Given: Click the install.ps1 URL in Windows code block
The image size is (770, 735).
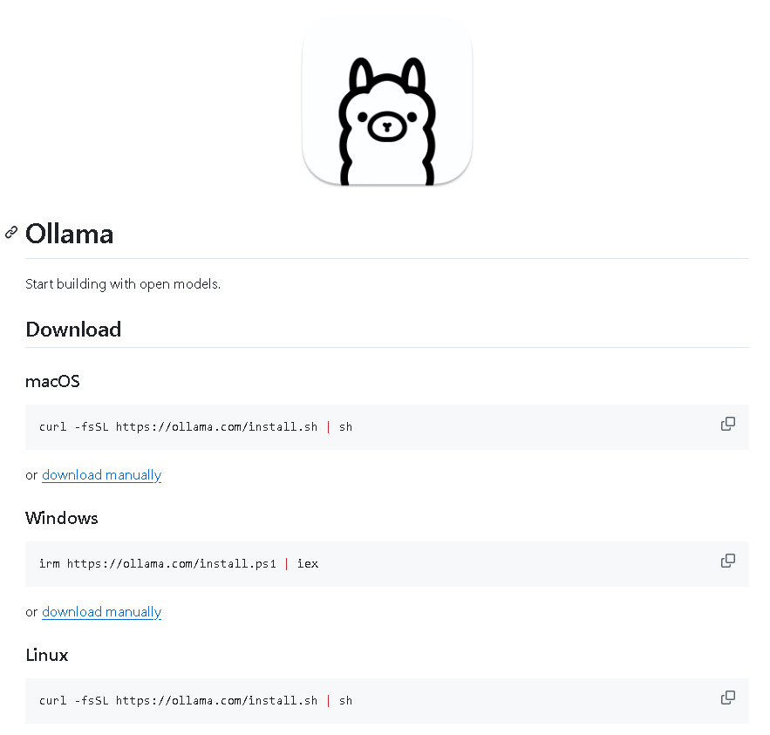Looking at the screenshot, I should (x=172, y=564).
